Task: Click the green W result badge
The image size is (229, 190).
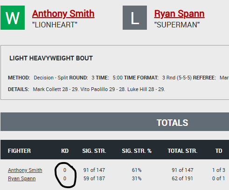Action: pyautogui.click(x=13, y=18)
